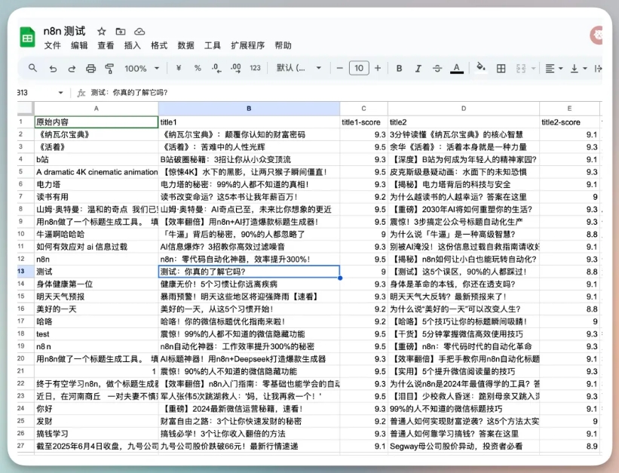Viewport: 619px width, 473px height.
Task: Open the Google Sheets home icon
Action: (27, 37)
